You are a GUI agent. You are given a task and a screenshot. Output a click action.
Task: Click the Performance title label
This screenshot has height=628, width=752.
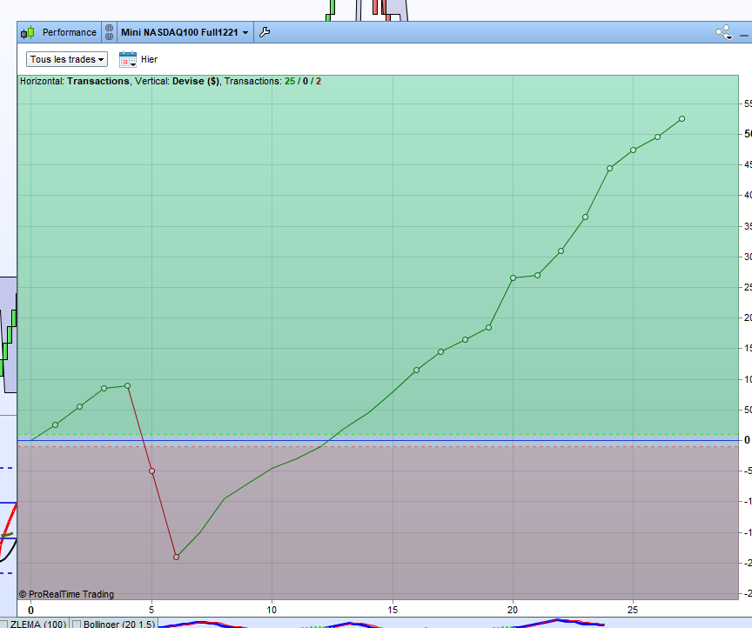pyautogui.click(x=70, y=32)
